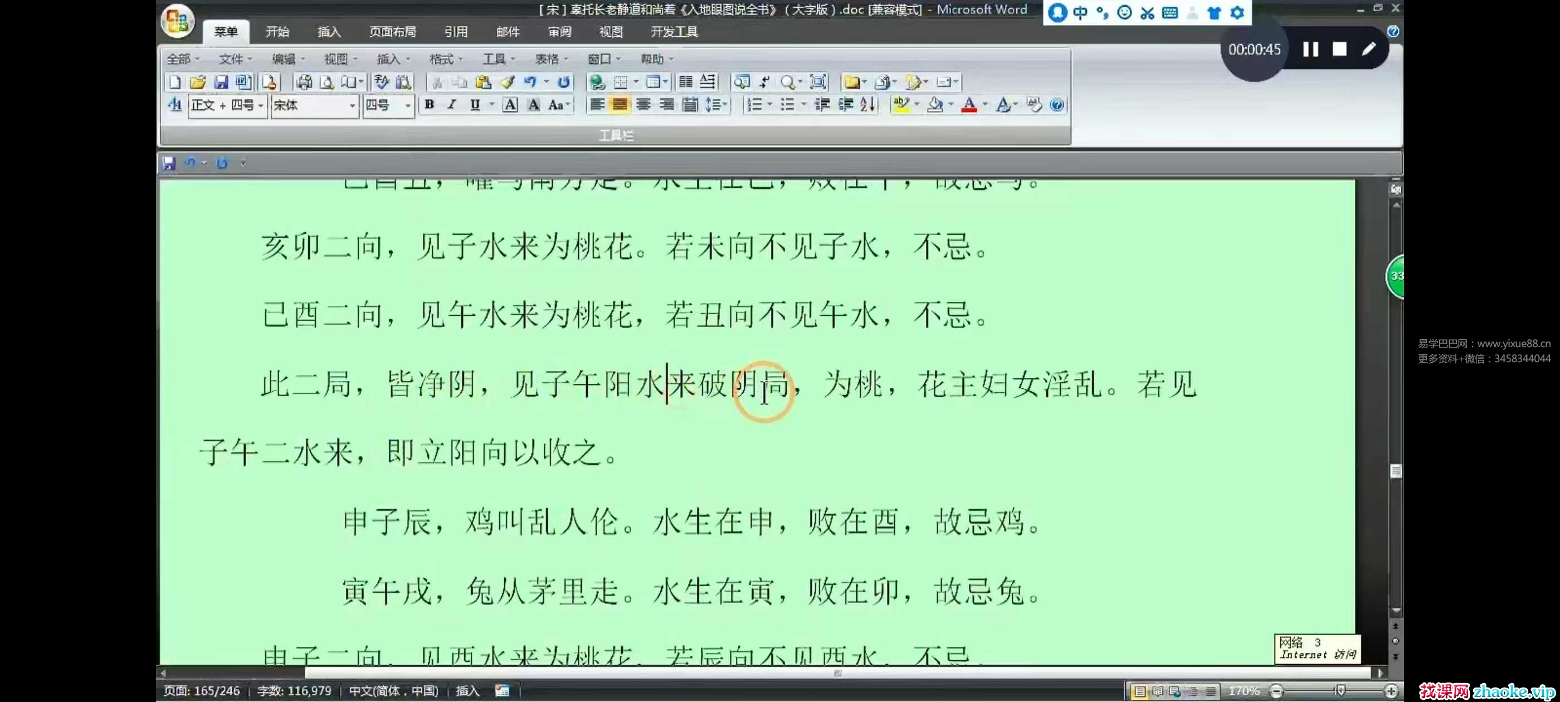Image resolution: width=1560 pixels, height=702 pixels.
Task: Click 插入 mode in status bar
Action: [x=467, y=690]
